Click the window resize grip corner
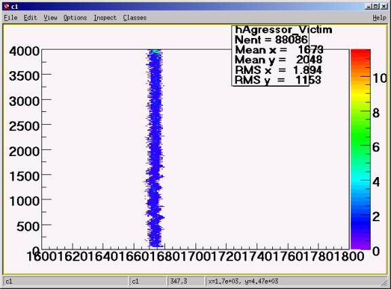The height and width of the screenshot is (289, 391). coord(385,282)
